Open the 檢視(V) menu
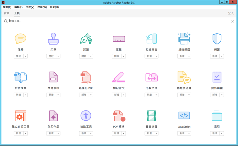Image resolution: width=238 pixels, height=146 pixels. (x=30, y=7)
